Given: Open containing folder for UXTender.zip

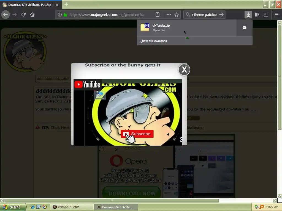Looking at the screenshot, I should (245, 28).
